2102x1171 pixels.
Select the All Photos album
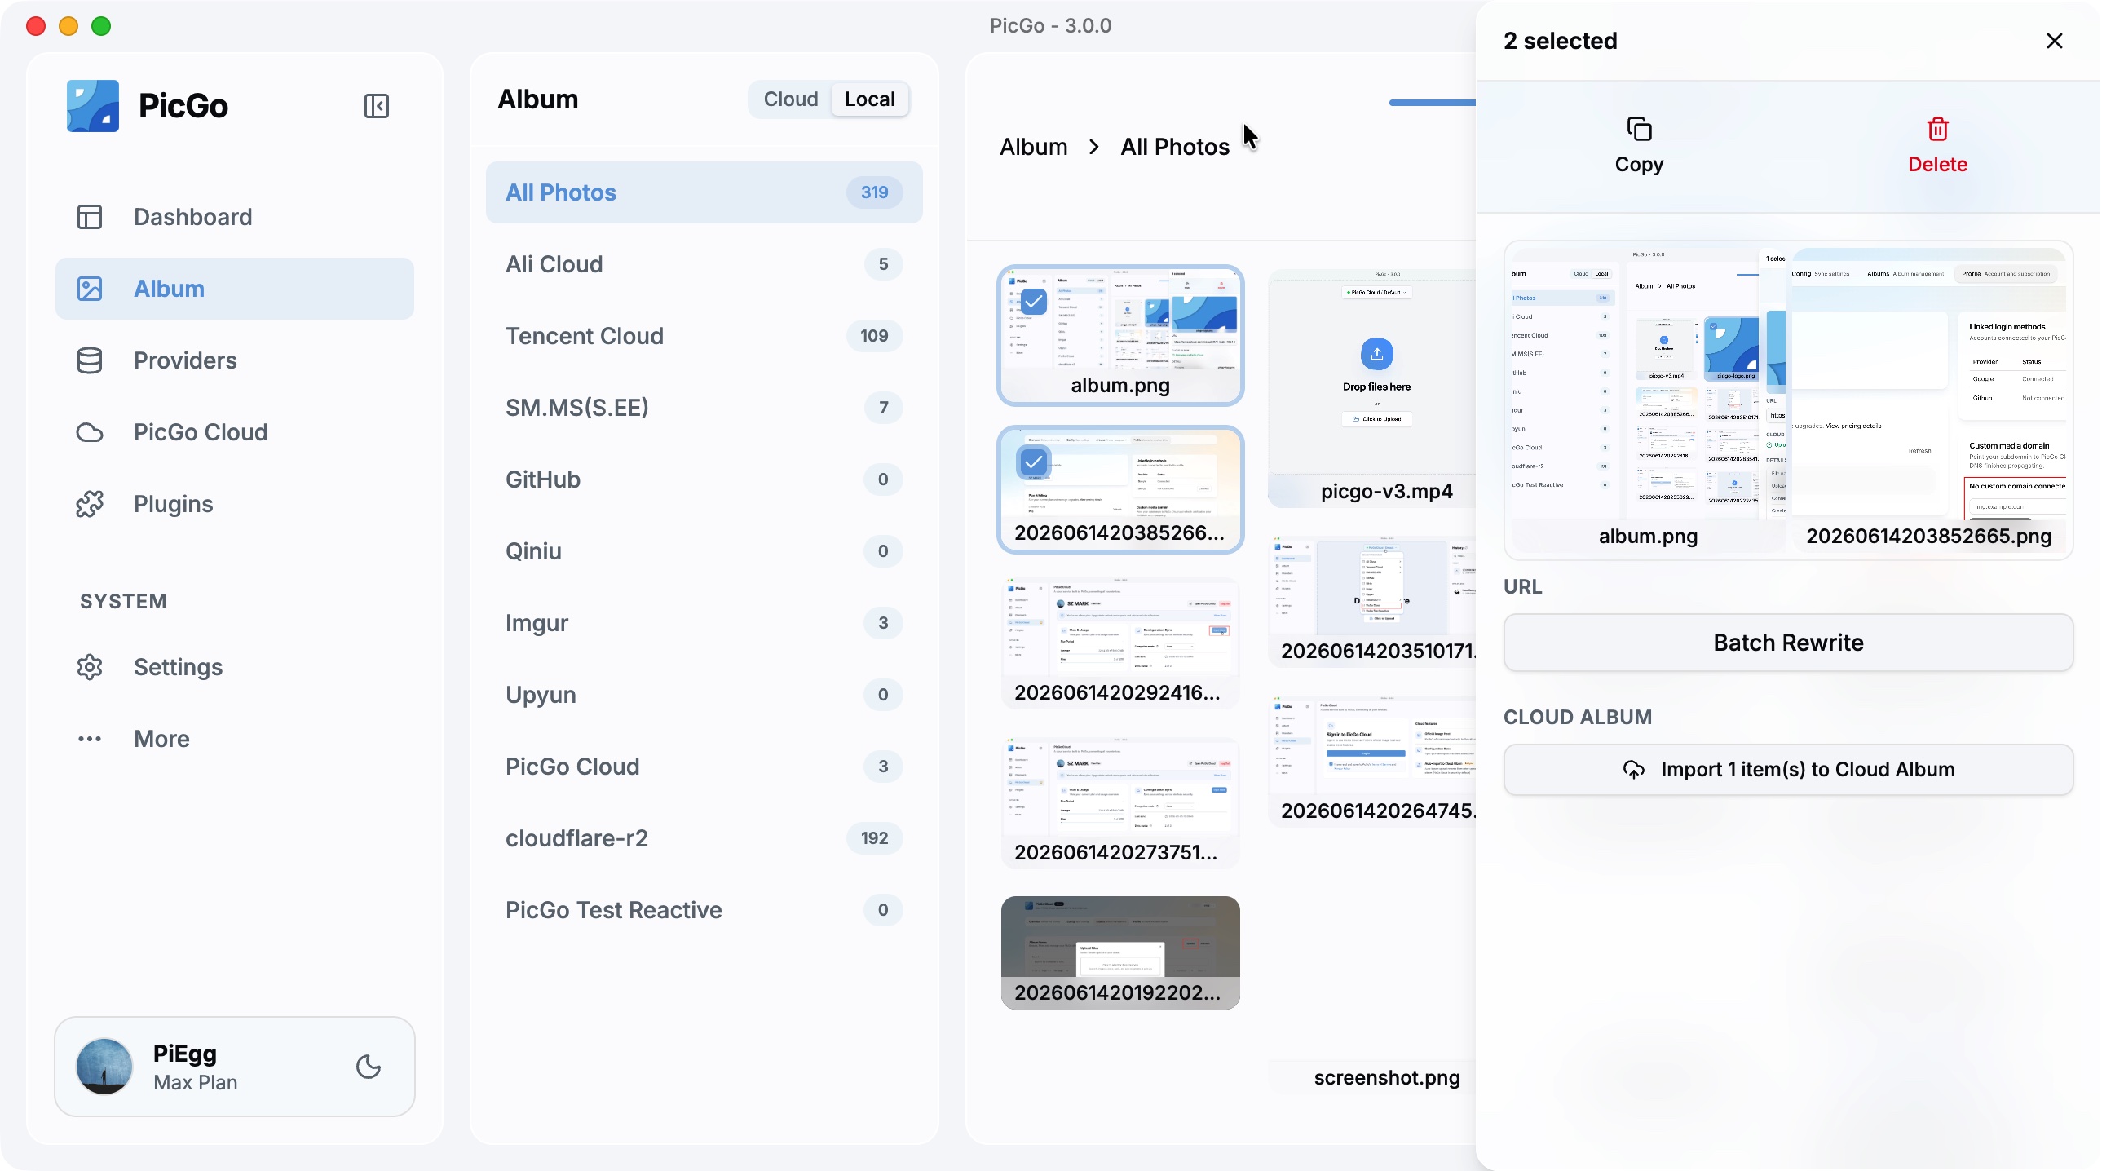[x=704, y=192]
